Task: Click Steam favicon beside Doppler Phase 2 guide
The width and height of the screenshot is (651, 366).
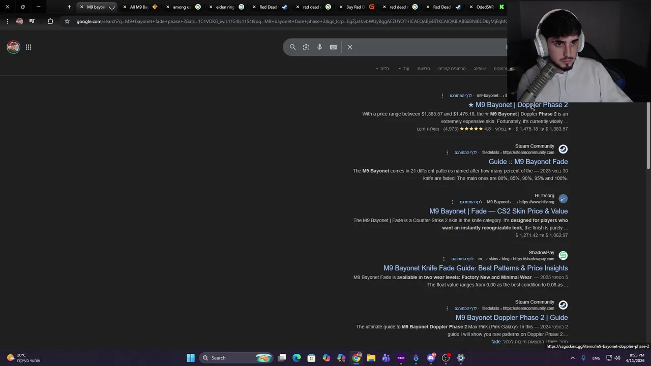Action: pos(563,304)
